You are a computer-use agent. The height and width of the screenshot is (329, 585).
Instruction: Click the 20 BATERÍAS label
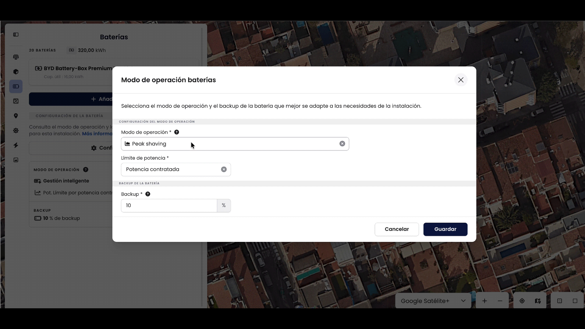42,50
